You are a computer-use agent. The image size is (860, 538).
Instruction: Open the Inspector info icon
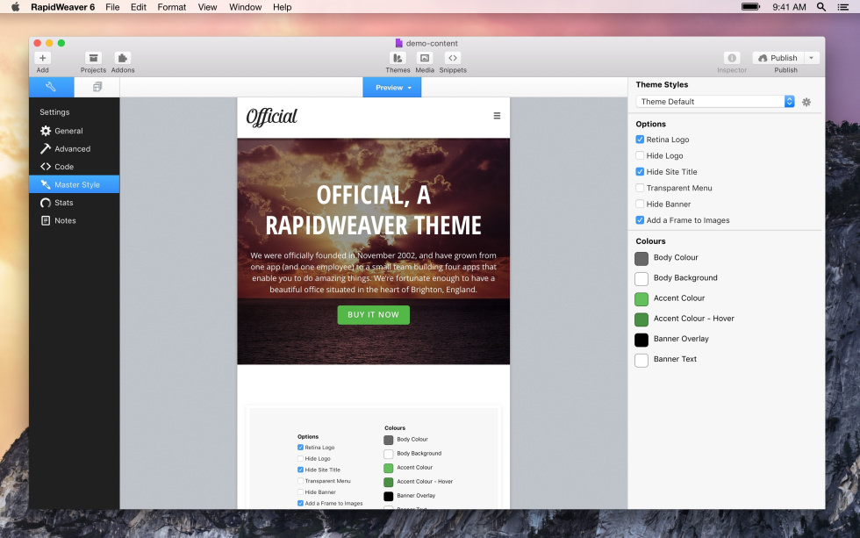pos(732,58)
